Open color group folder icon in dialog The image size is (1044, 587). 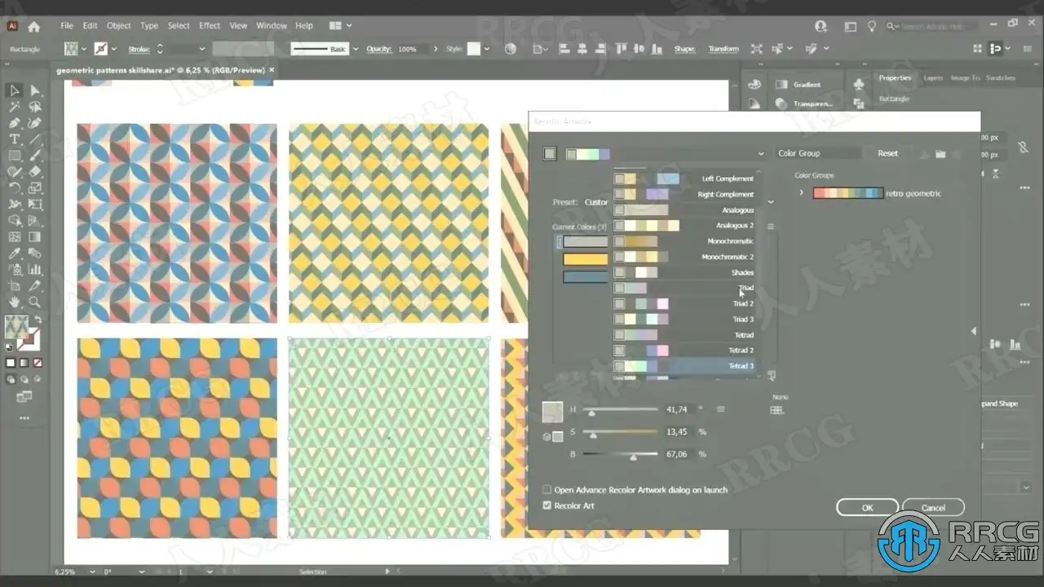(x=940, y=153)
